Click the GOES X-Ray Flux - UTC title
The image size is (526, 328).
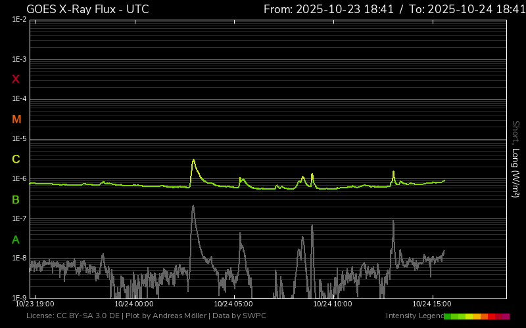pyautogui.click(x=87, y=9)
